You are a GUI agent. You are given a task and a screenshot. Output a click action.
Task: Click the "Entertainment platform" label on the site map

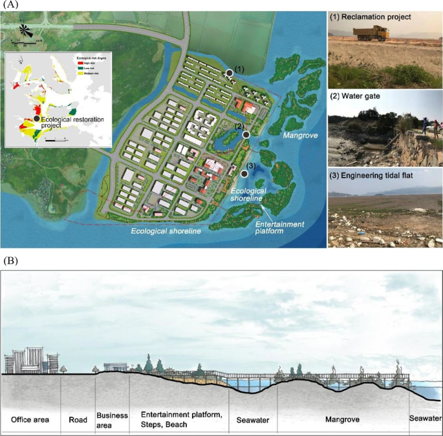[x=279, y=227]
